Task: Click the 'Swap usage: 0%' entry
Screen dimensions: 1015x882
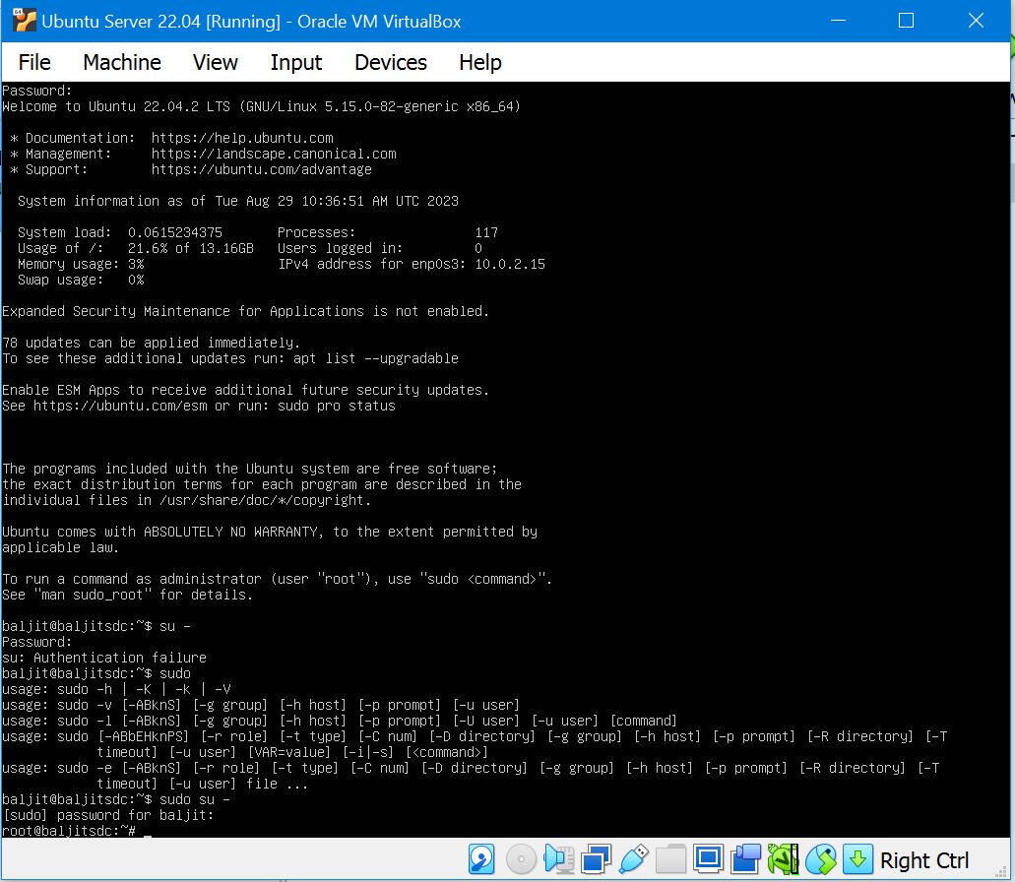Action: click(x=81, y=281)
